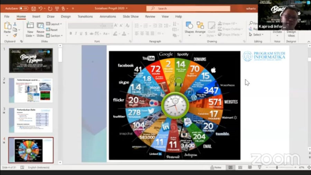Increase font size
Screen dimensions: 311x175
pos(116,25)
